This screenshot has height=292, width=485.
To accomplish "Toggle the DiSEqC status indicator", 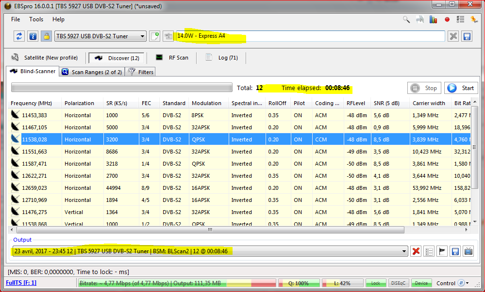I will coord(398,283).
